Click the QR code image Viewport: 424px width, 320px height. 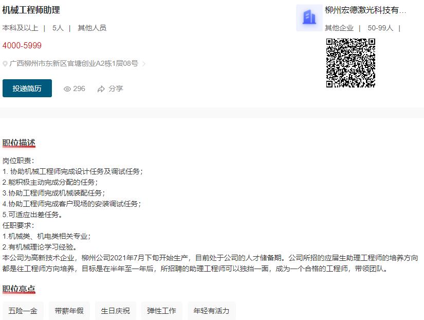[x=351, y=63]
